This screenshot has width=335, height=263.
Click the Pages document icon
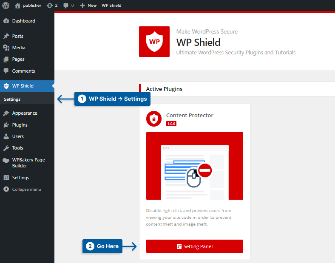pyautogui.click(x=6, y=59)
